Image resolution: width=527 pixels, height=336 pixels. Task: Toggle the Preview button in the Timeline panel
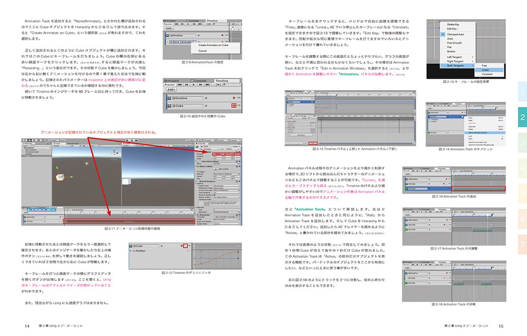[x=169, y=84]
